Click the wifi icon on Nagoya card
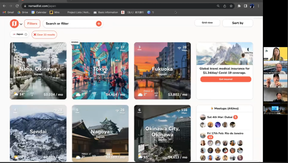288x163 pixels. pyautogui.click(x=117, y=111)
